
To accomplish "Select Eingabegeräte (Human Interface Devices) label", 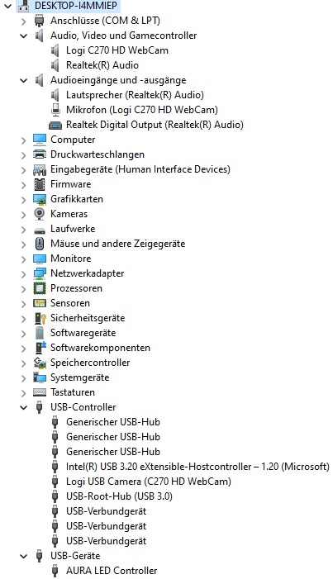I will pos(140,169).
